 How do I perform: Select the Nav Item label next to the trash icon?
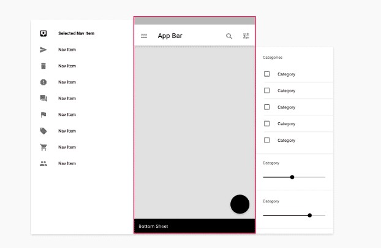click(67, 66)
